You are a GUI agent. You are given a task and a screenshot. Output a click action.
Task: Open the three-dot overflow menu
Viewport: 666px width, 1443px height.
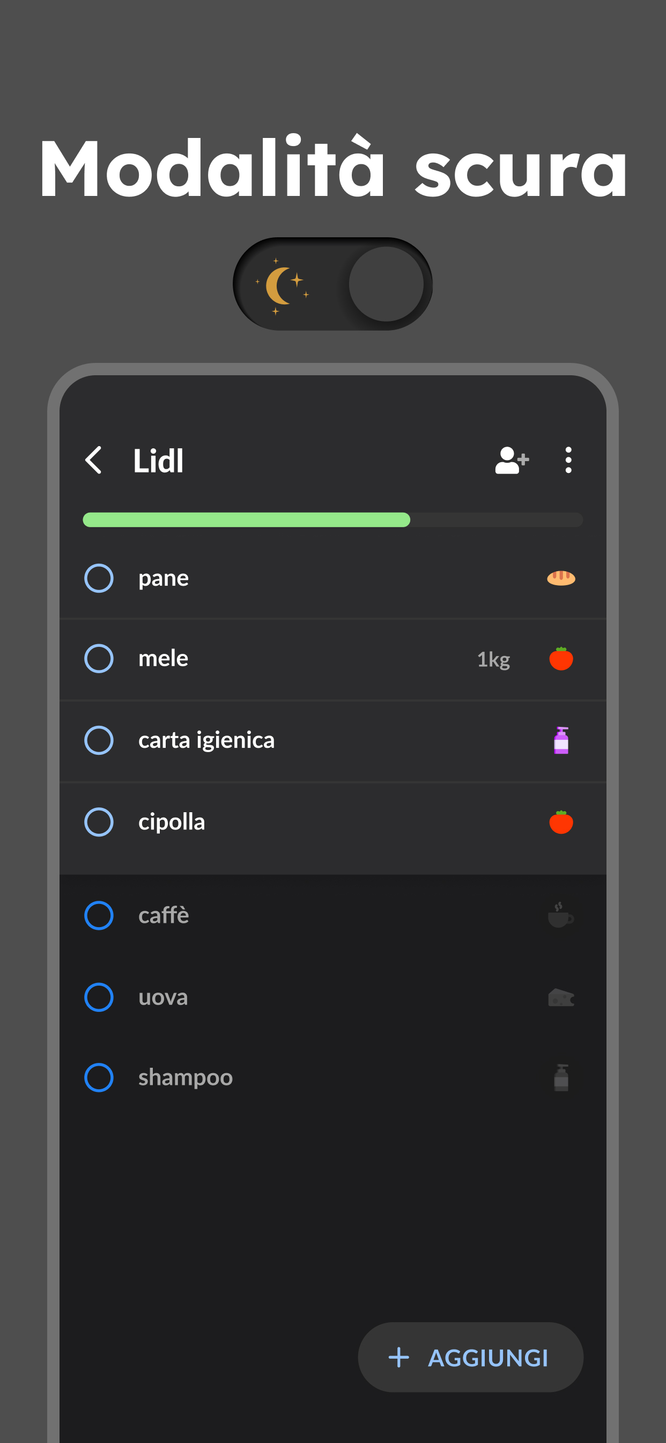click(x=568, y=461)
